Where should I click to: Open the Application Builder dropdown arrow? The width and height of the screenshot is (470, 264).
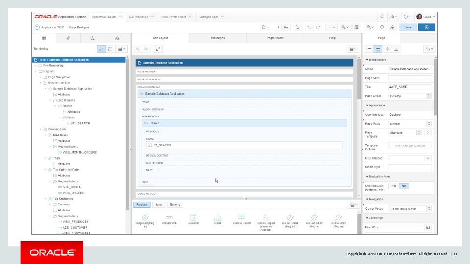click(x=120, y=17)
